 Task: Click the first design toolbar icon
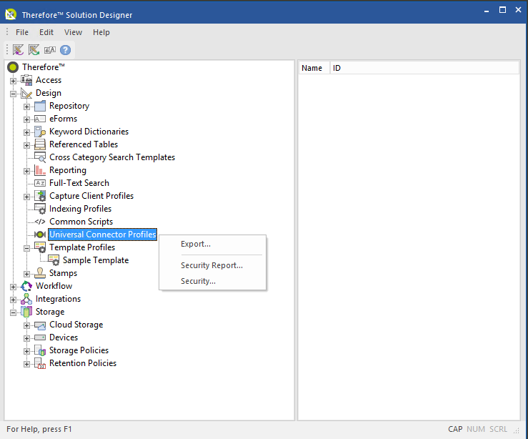(x=19, y=50)
